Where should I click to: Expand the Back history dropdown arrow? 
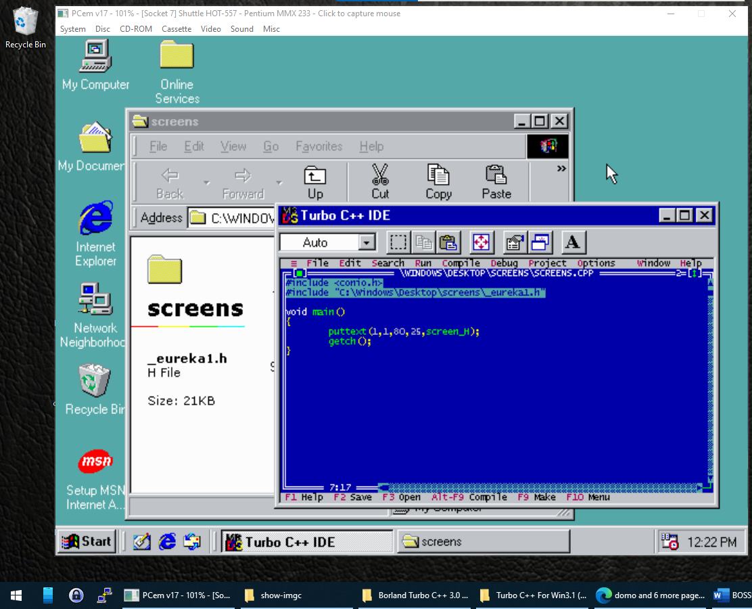click(x=207, y=183)
